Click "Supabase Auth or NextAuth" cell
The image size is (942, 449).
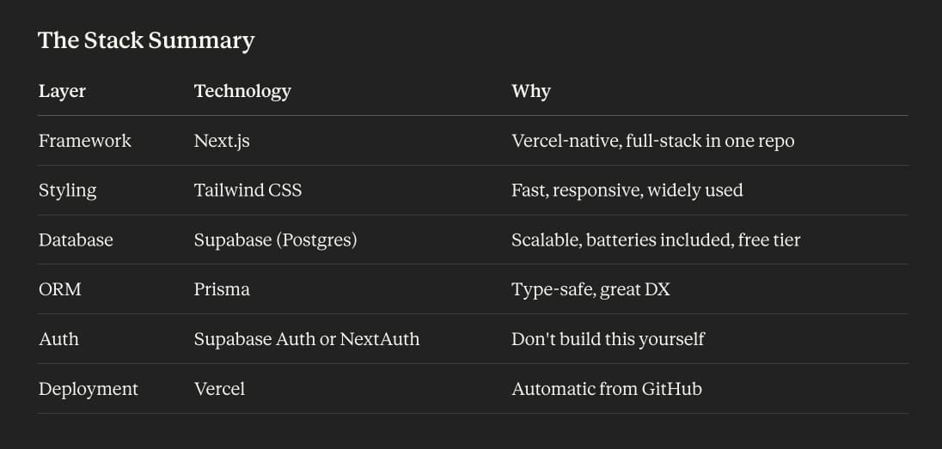pyautogui.click(x=307, y=339)
